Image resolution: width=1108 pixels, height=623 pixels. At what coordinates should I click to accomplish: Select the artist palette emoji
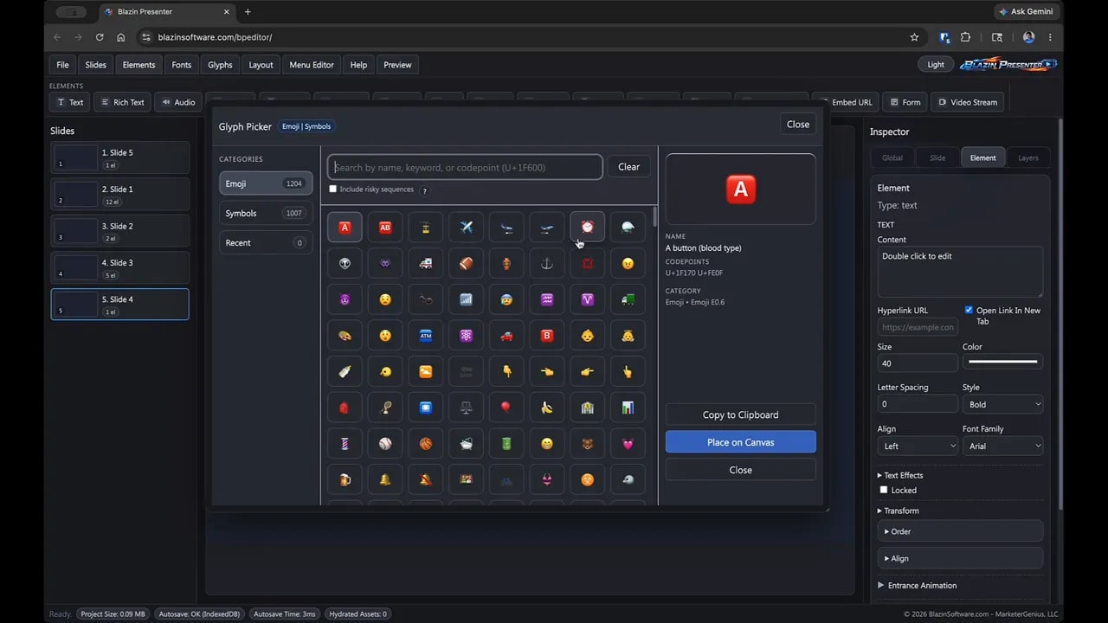345,336
